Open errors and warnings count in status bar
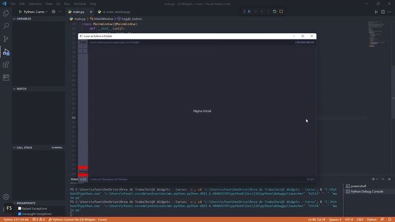 coord(38,220)
